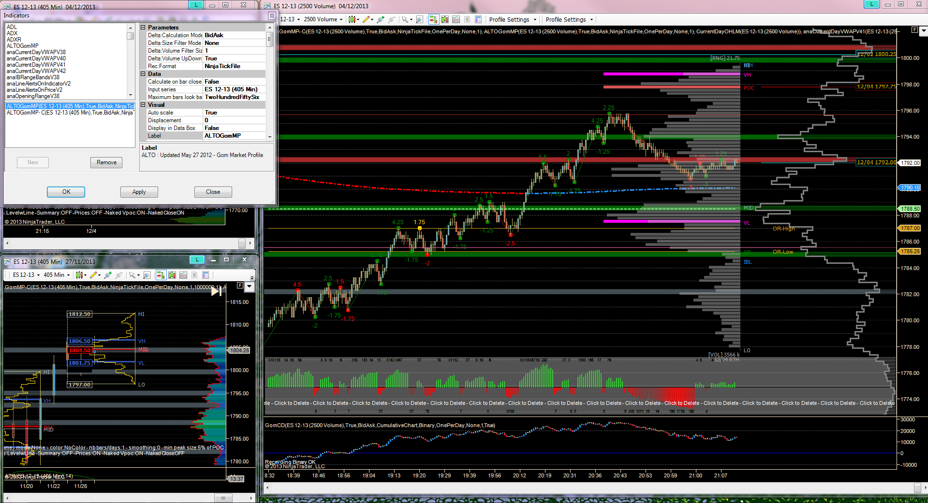This screenshot has height=503, width=928.
Task: Toggle Chart Trader in the 2500 Volume chart
Action: (433, 19)
